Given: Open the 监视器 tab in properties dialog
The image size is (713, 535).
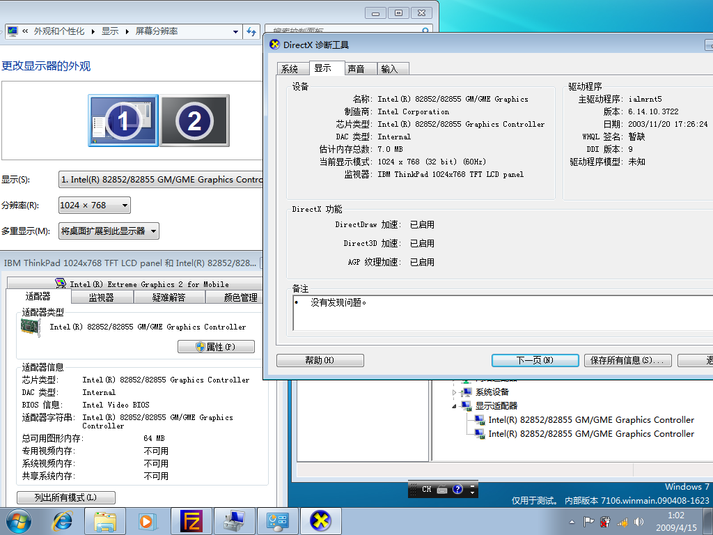Looking at the screenshot, I should point(102,297).
